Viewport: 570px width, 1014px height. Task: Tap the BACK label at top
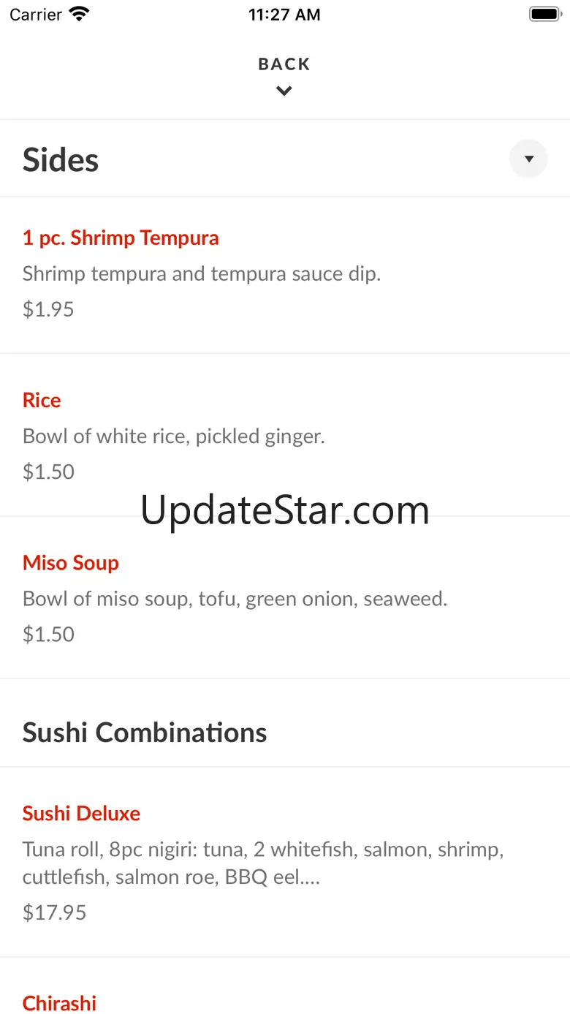coord(284,64)
